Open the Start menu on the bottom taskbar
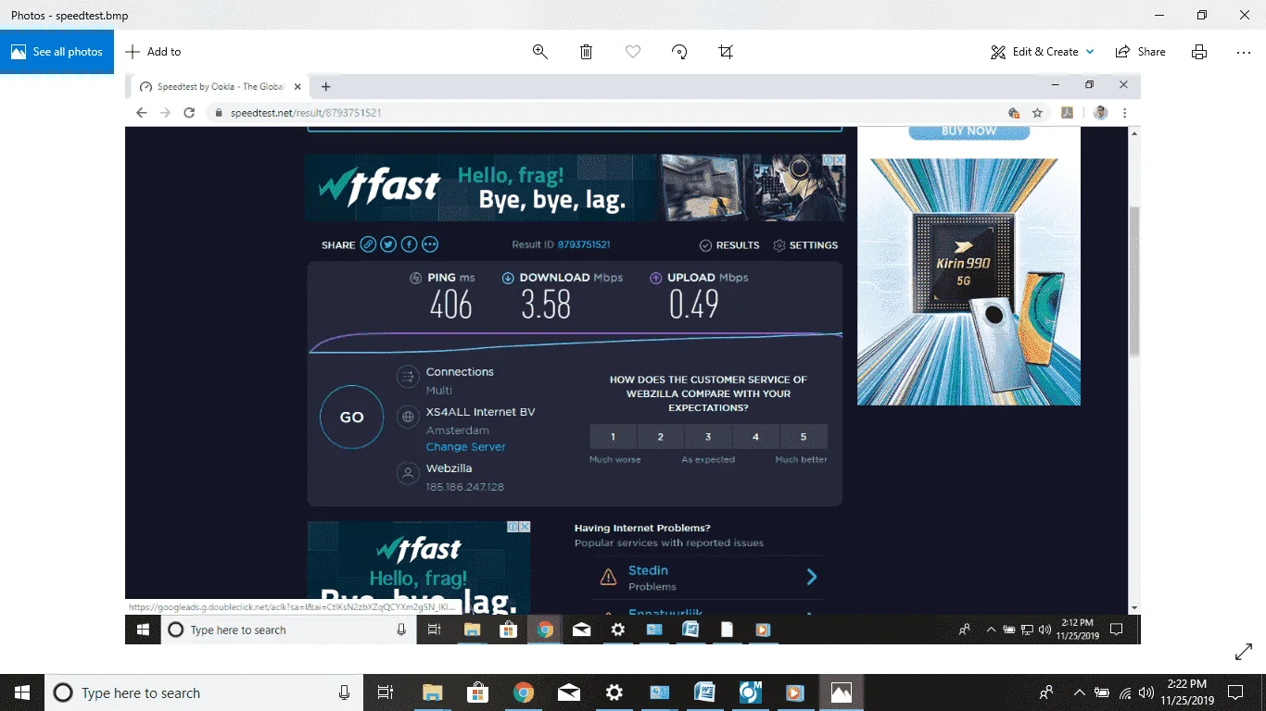This screenshot has height=711, width=1266. (22, 692)
